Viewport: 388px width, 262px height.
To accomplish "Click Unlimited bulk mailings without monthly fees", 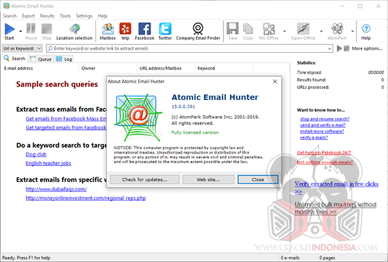I will tap(336, 208).
